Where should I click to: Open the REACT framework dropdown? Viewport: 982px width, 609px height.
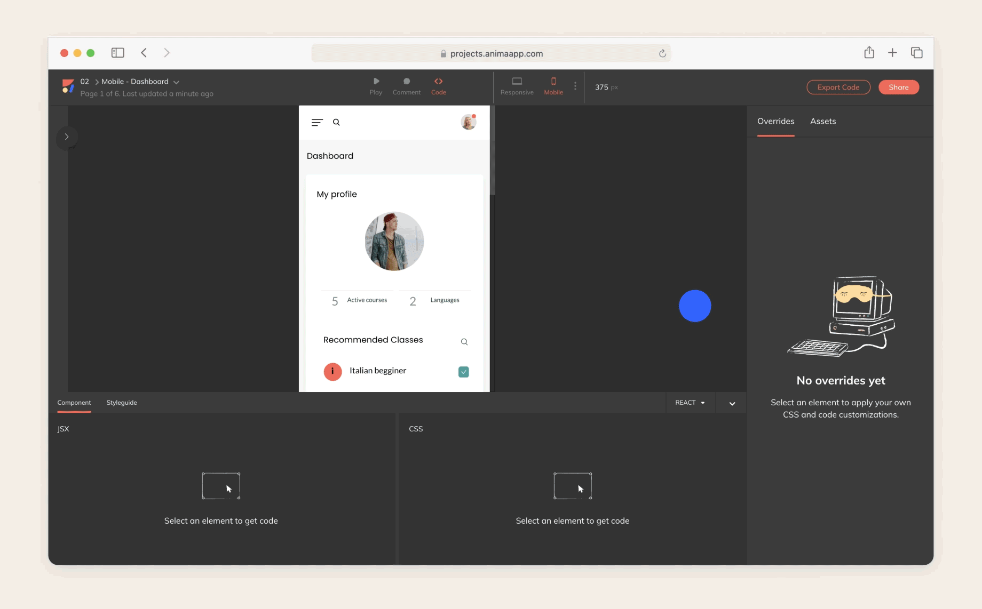pyautogui.click(x=690, y=403)
